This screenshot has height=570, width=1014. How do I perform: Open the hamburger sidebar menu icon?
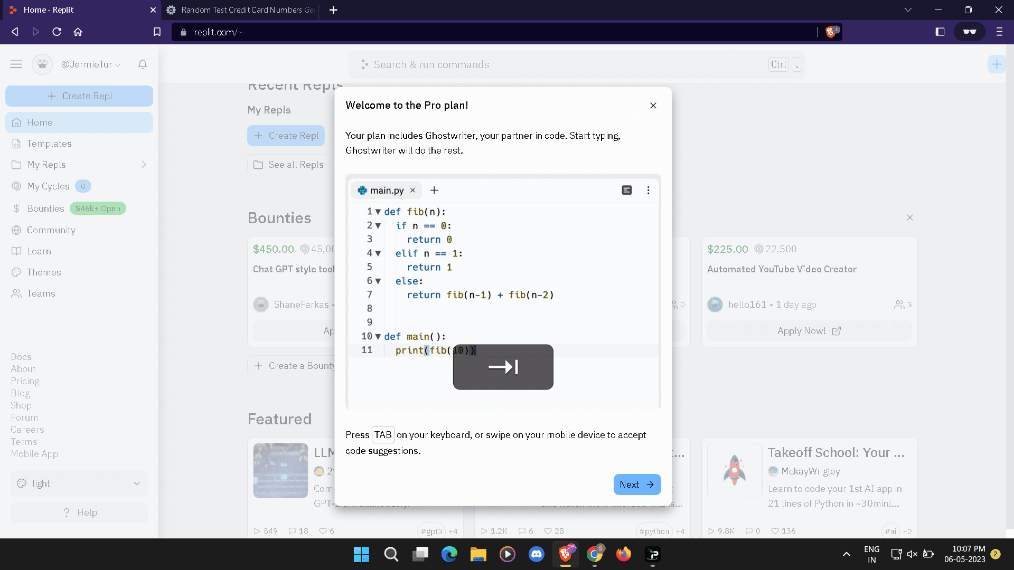pos(16,64)
